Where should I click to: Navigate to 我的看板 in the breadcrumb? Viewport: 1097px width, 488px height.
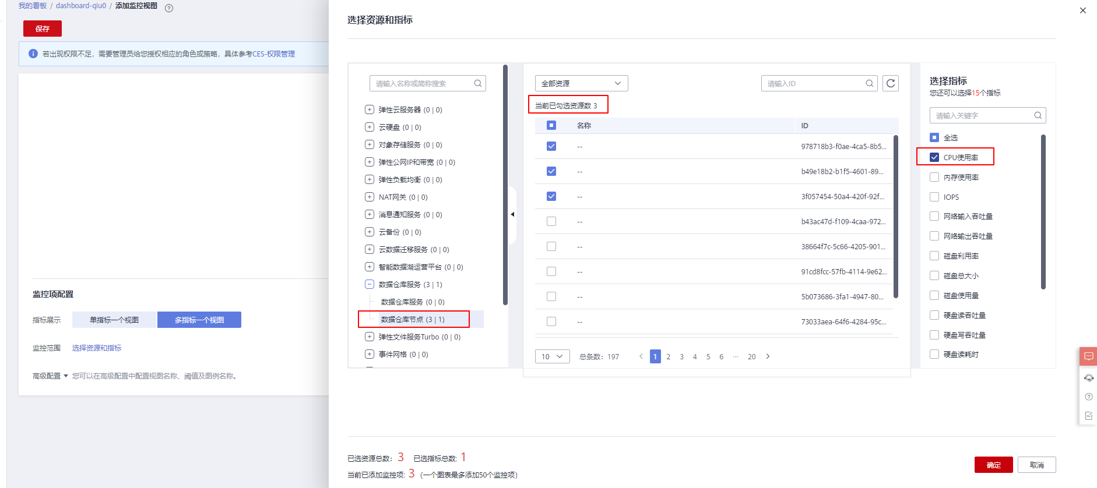point(33,6)
